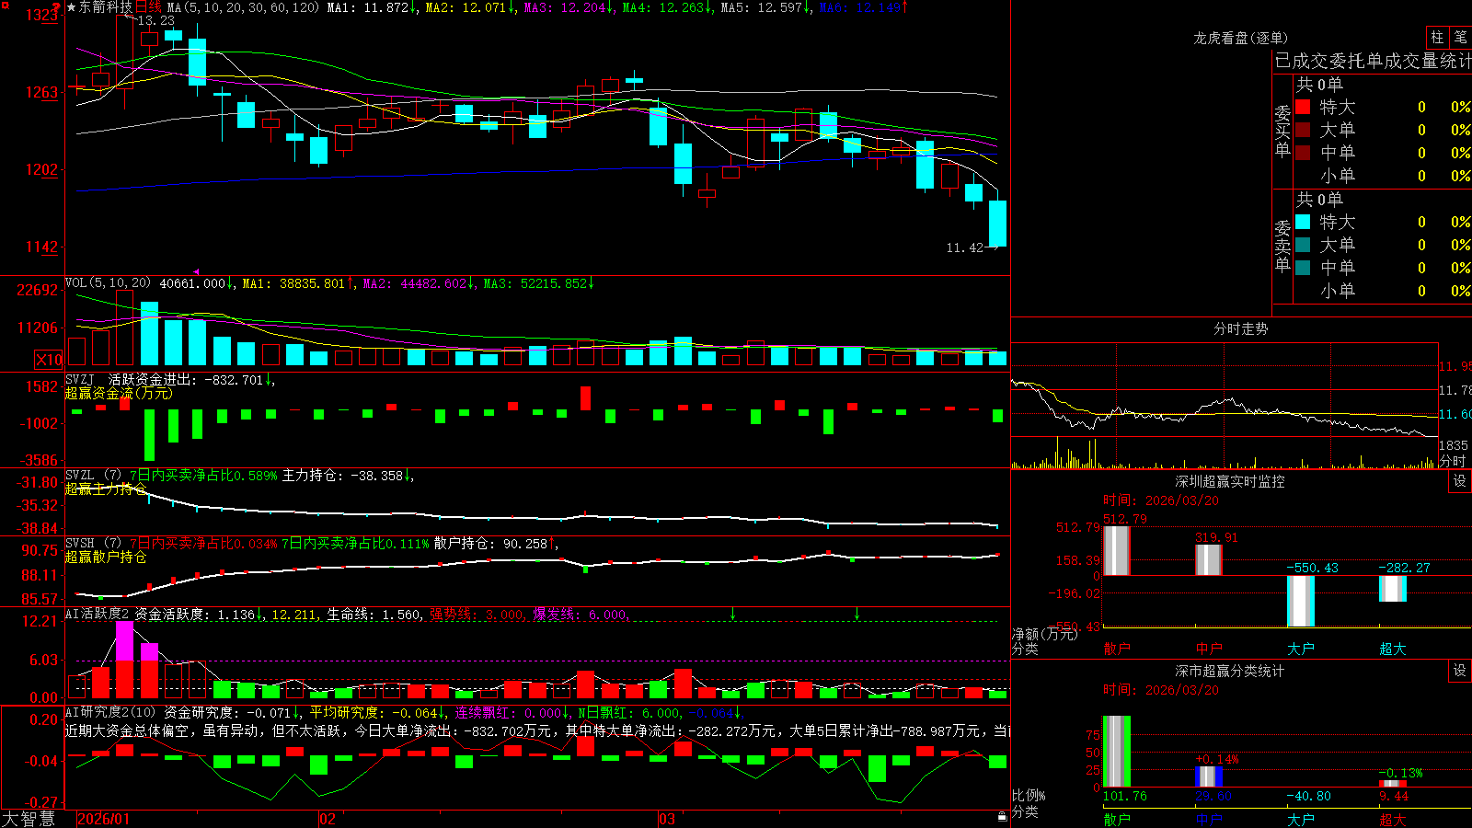Click the 分时 label under intraday chart
The width and height of the screenshot is (1472, 828).
coord(1453,461)
